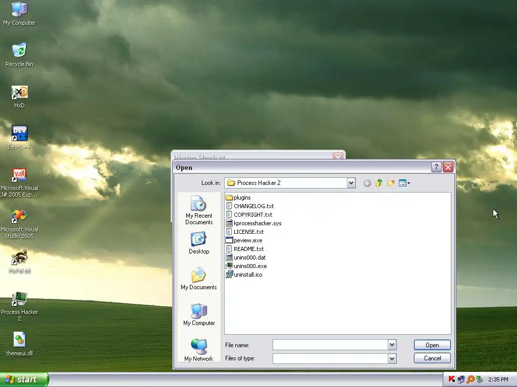Close the Open dialog
Viewport: 517px width, 387px height.
point(448,167)
